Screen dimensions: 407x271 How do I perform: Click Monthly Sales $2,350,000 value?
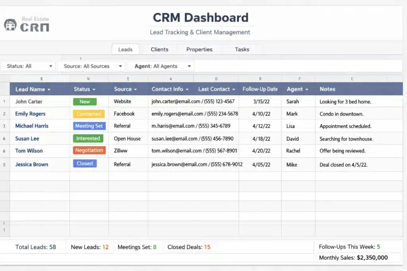[372, 258]
